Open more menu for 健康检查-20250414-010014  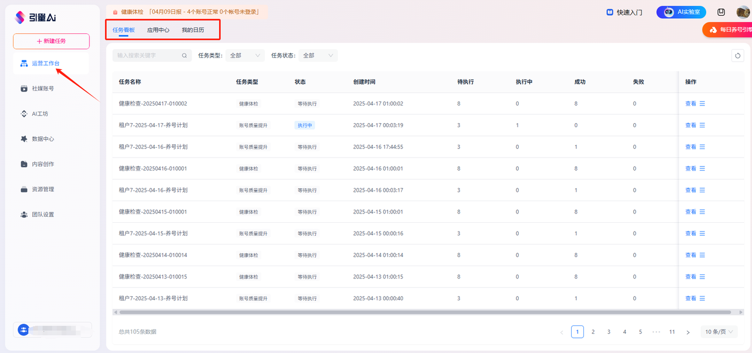tap(702, 256)
